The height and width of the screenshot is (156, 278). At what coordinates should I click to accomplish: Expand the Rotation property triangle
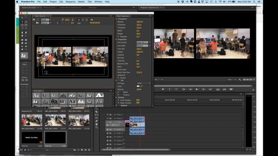pyautogui.click(x=119, y=36)
